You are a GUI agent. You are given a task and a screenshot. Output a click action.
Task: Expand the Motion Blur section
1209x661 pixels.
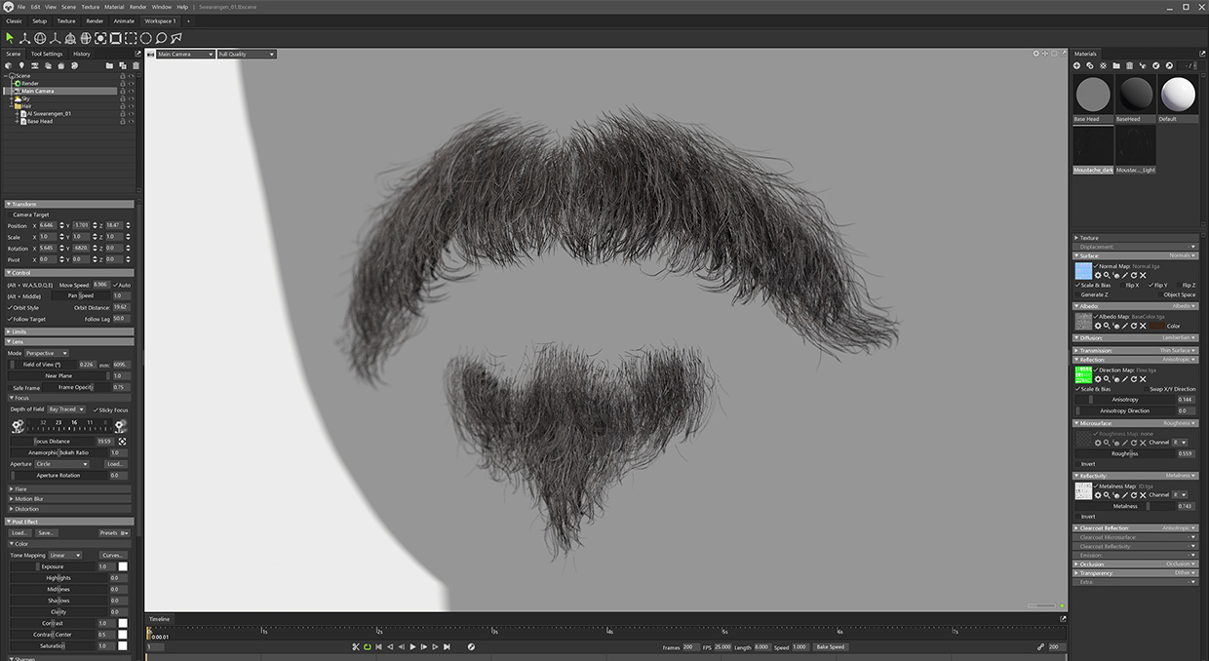[29, 498]
